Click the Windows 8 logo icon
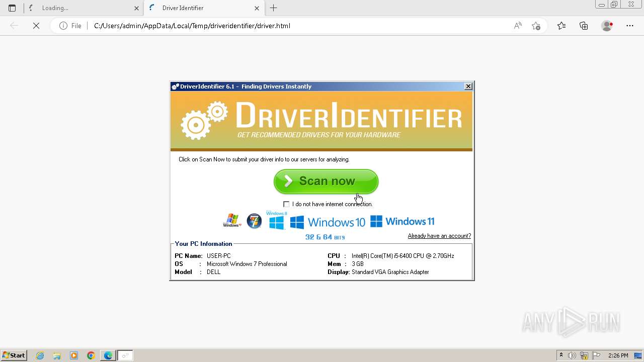Image resolution: width=644 pixels, height=362 pixels. [x=276, y=221]
